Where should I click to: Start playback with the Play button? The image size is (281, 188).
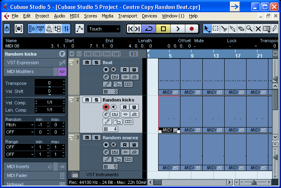click(x=178, y=29)
